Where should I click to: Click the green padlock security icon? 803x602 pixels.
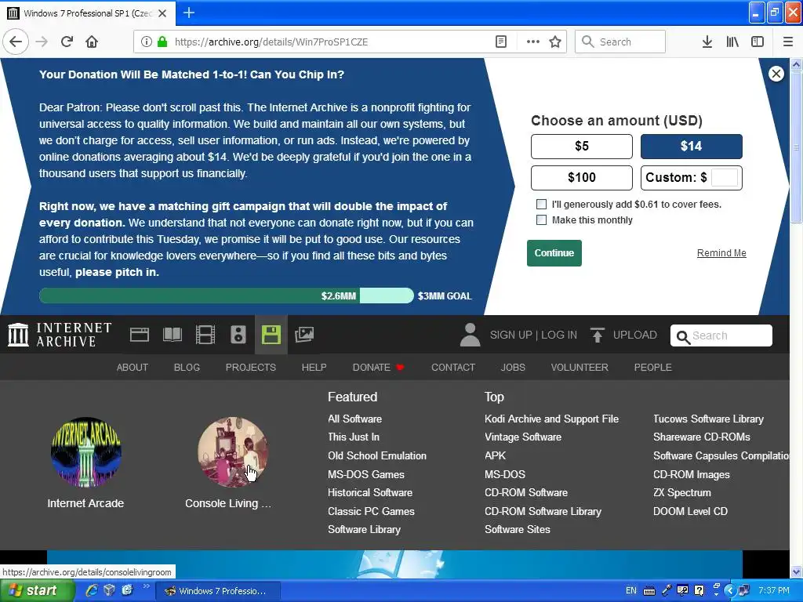162,42
